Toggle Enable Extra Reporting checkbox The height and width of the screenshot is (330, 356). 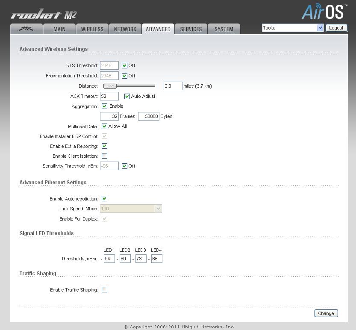coord(104,146)
